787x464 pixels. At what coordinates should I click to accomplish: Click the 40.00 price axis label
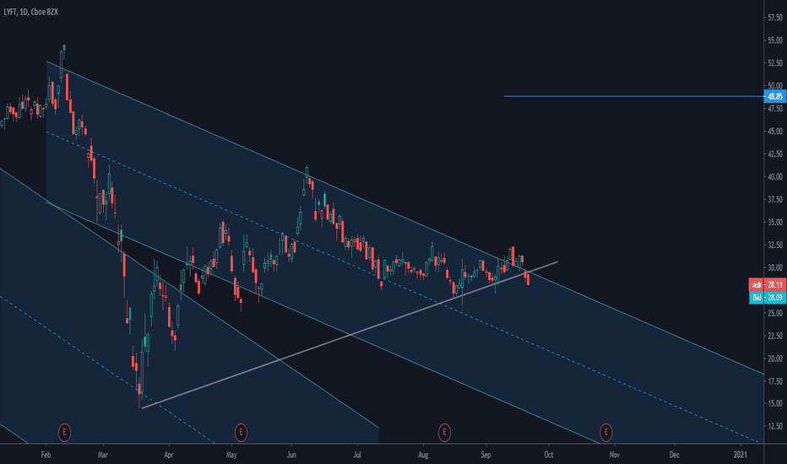coord(775,176)
